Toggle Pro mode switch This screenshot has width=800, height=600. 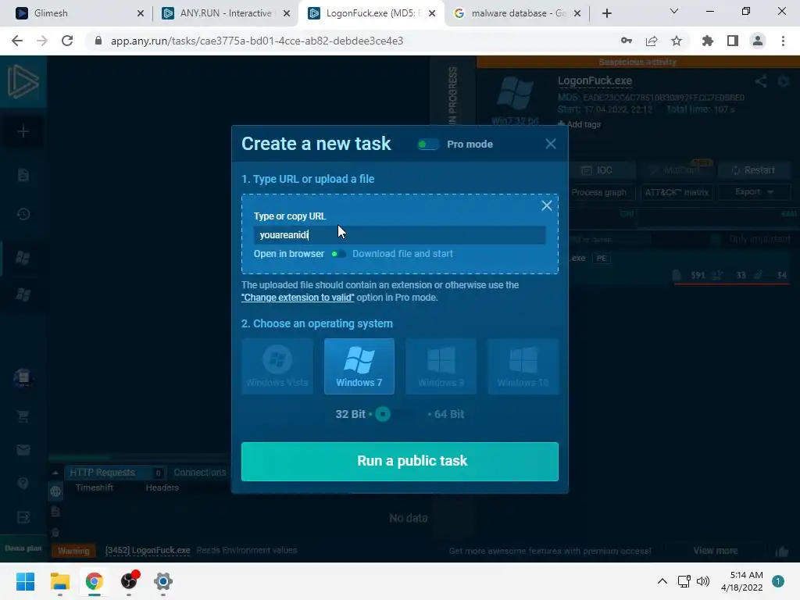coord(427,145)
